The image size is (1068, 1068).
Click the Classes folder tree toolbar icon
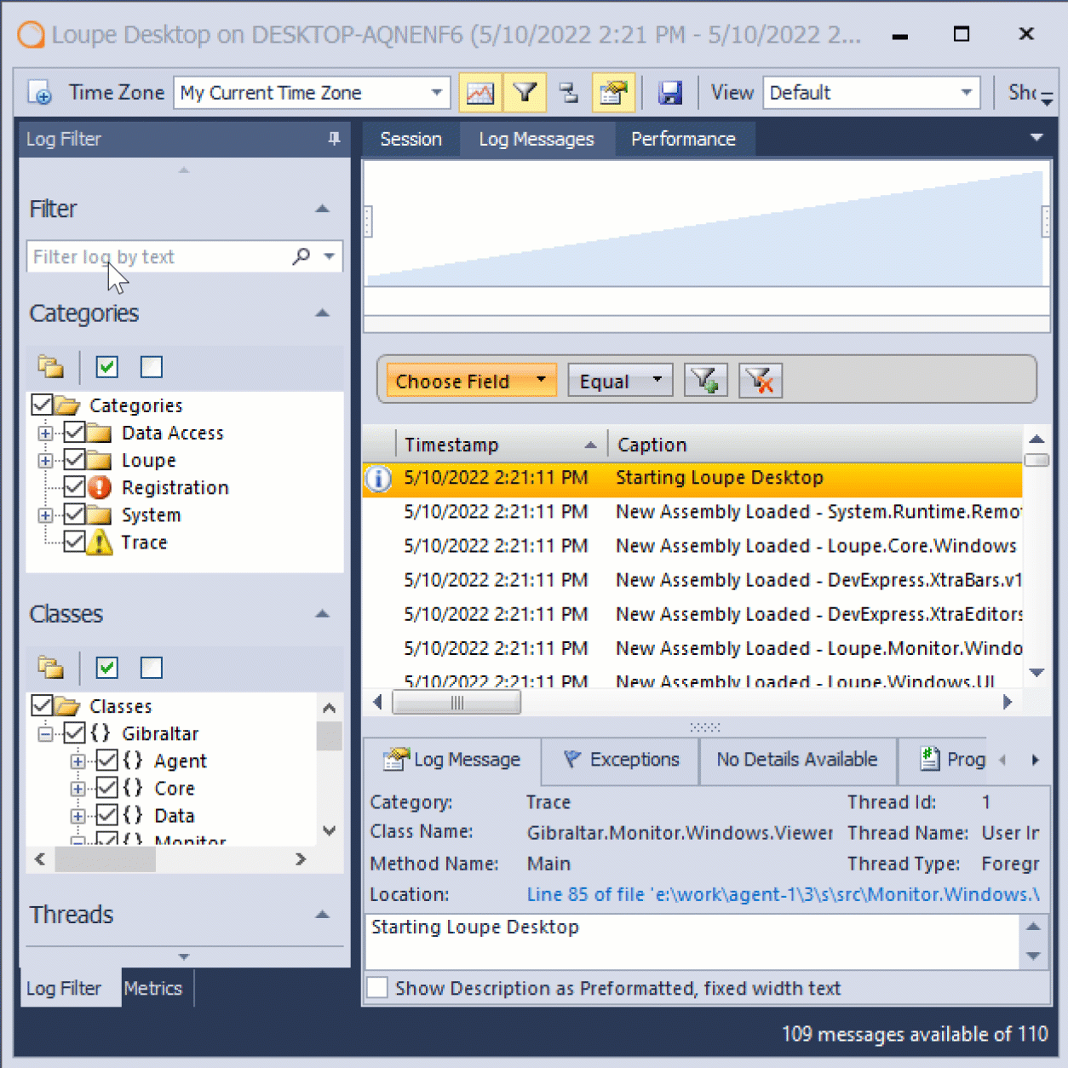[x=50, y=668]
